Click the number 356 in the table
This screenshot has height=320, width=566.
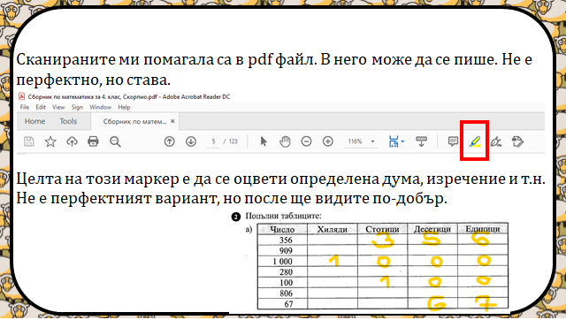click(x=286, y=240)
